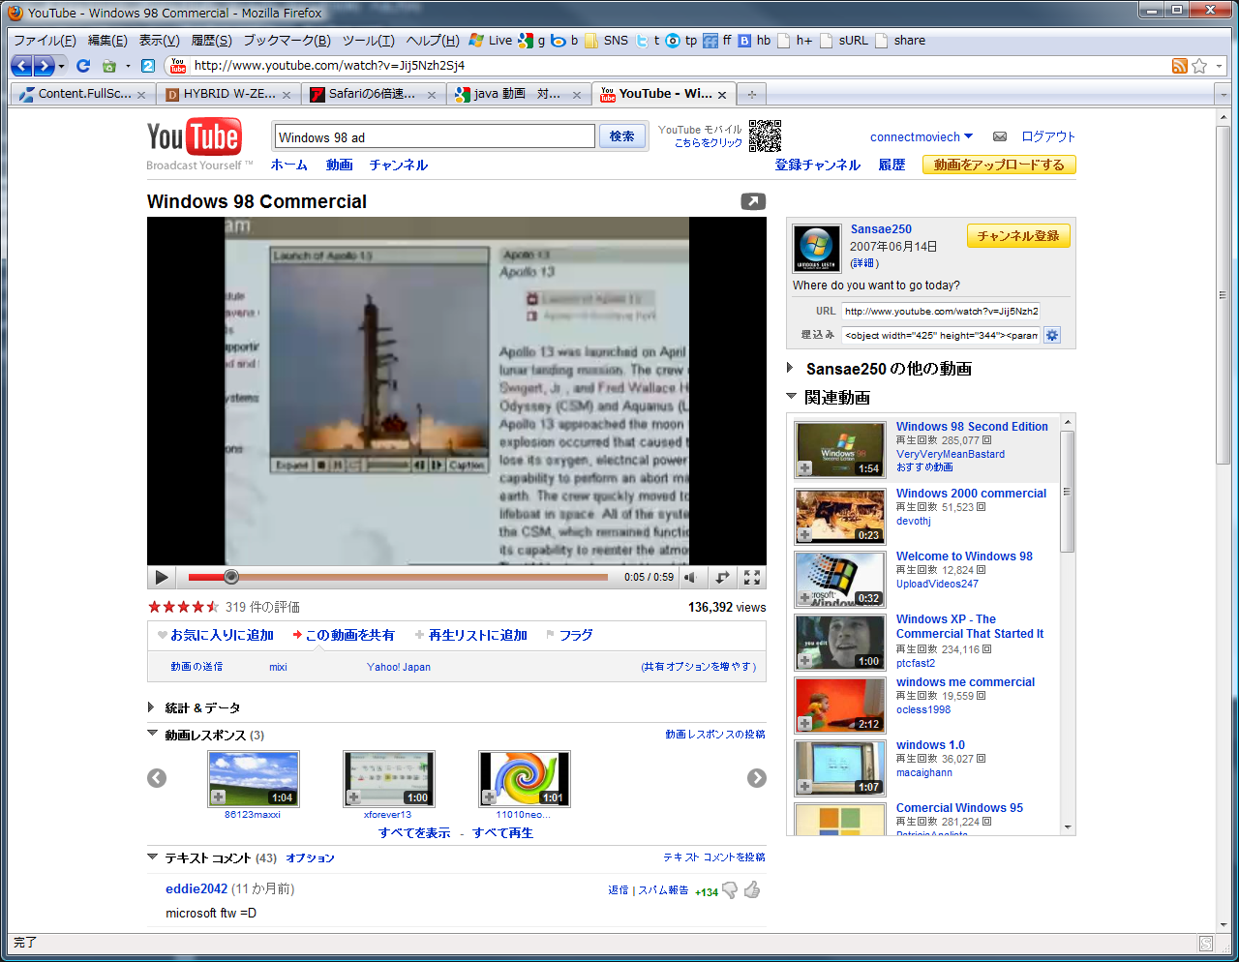
Task: Open the inbox envelope icon next to connectmoviech
Action: 1000,136
